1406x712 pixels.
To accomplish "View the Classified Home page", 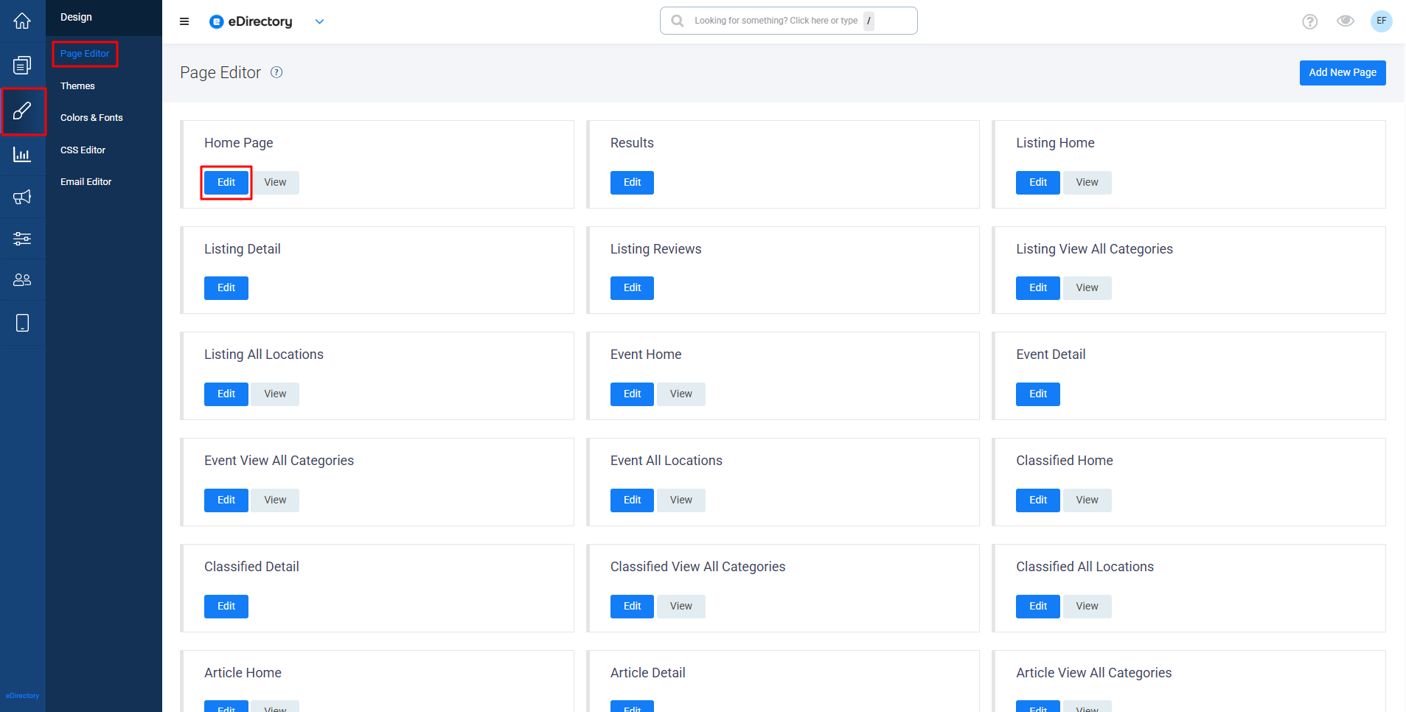I will point(1087,500).
